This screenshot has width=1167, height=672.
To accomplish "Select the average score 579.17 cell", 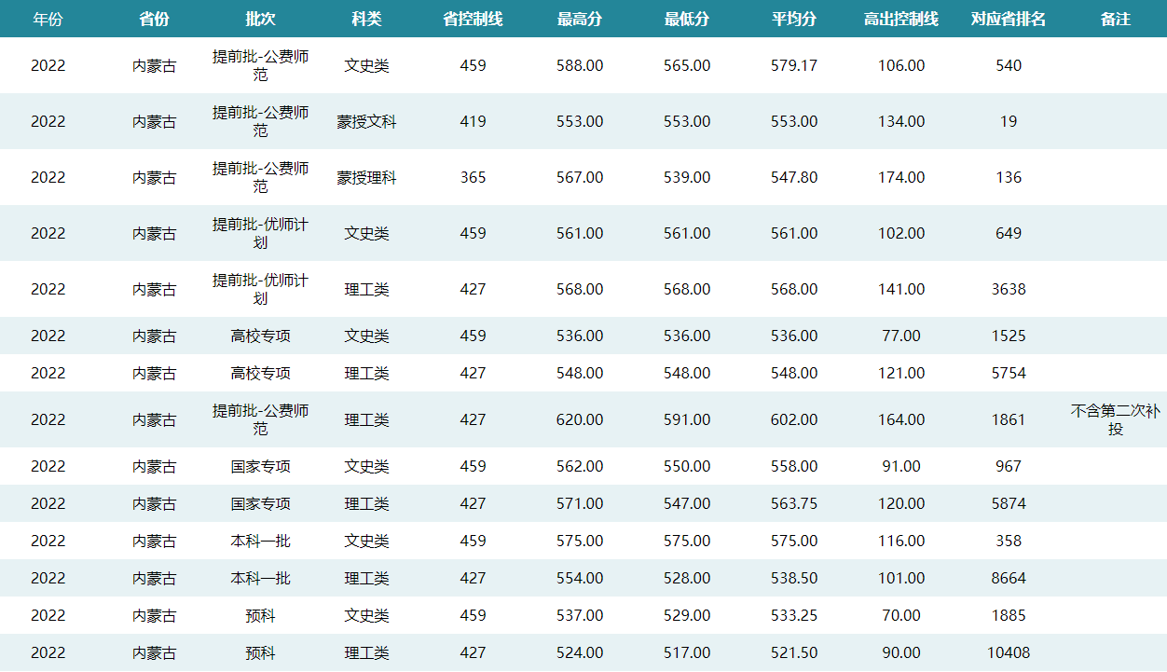I will (794, 65).
